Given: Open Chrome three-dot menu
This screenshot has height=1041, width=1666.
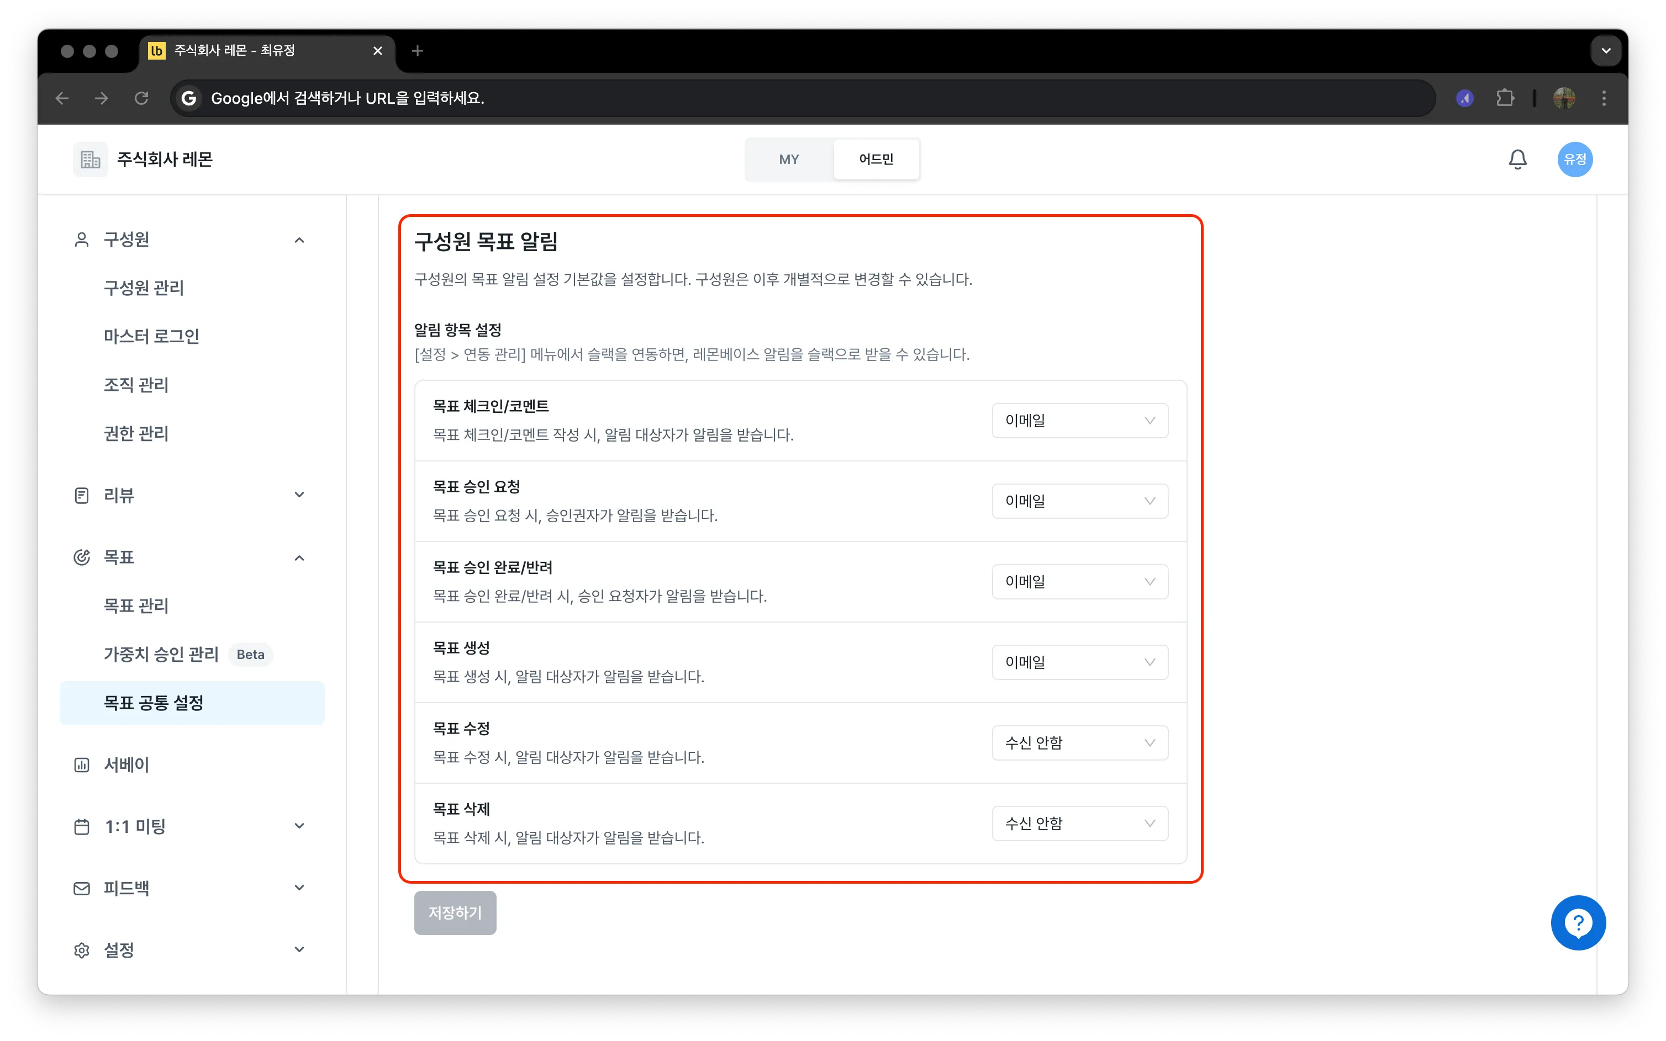Looking at the screenshot, I should pos(1604,98).
